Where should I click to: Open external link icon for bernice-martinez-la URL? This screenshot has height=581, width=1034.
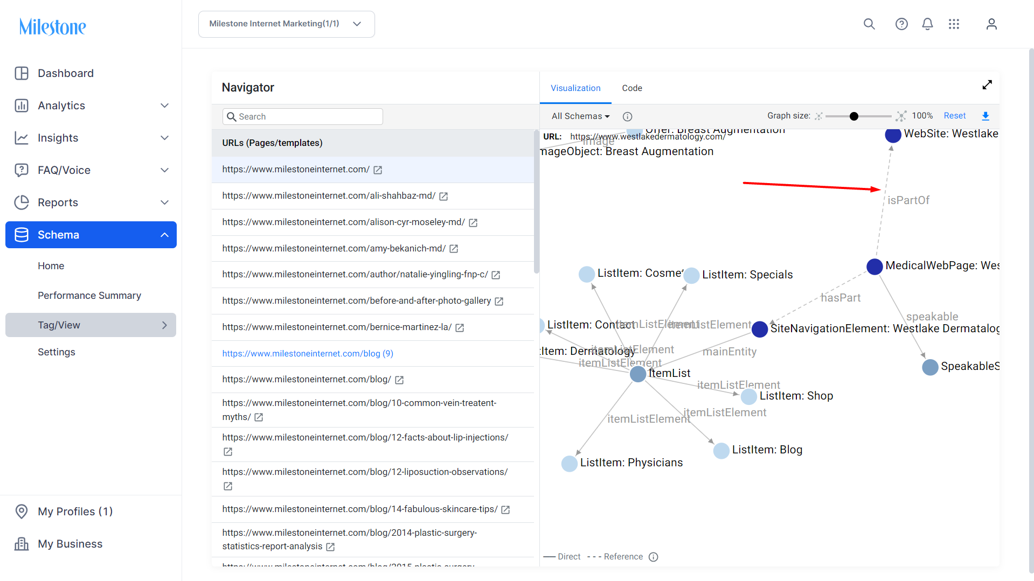pyautogui.click(x=460, y=328)
